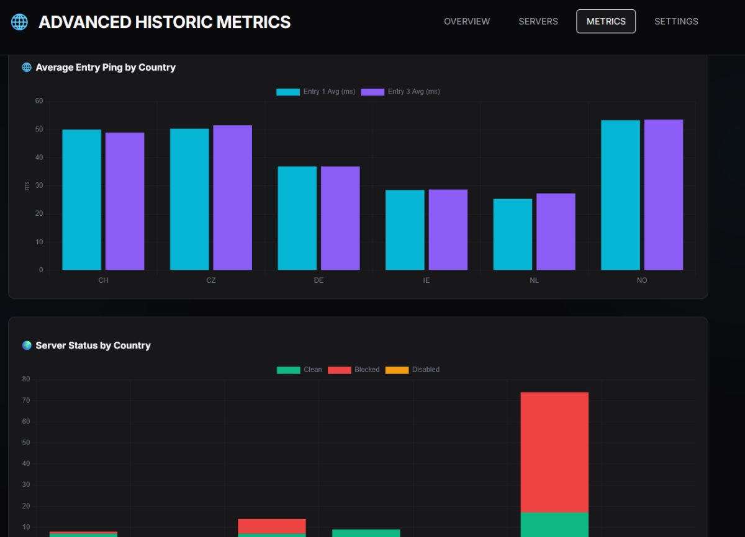The width and height of the screenshot is (745, 537).
Task: Switch to the Servers tab
Action: tap(538, 22)
